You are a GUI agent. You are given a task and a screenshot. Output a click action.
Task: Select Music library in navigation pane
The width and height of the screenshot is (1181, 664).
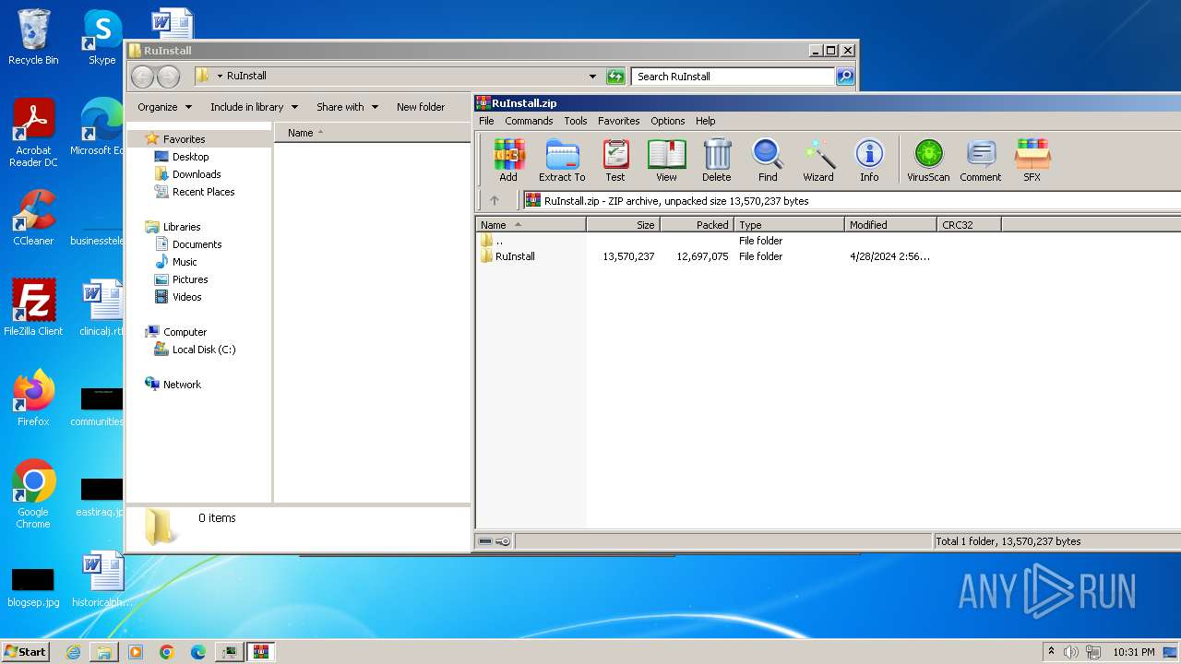[x=185, y=262]
